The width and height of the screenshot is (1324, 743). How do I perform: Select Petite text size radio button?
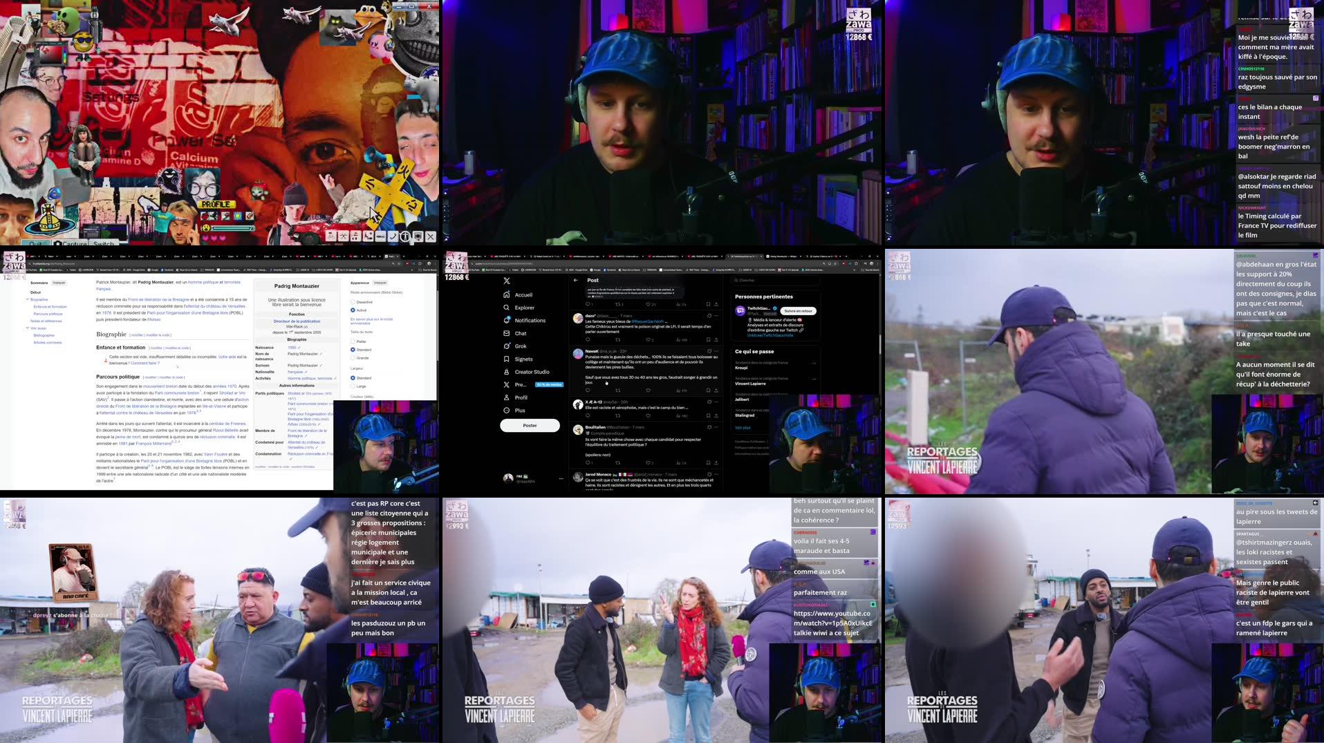pyautogui.click(x=353, y=341)
